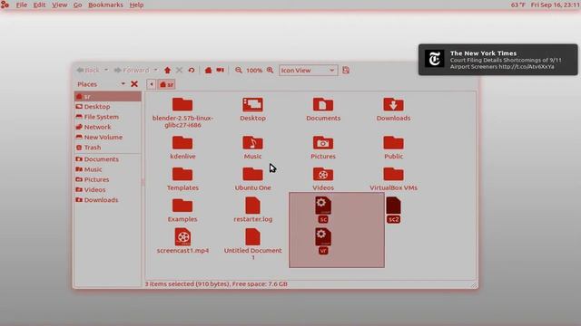
Task: Select the blender-2.57b-linux-glibc27-i686 folder
Action: pos(182,112)
